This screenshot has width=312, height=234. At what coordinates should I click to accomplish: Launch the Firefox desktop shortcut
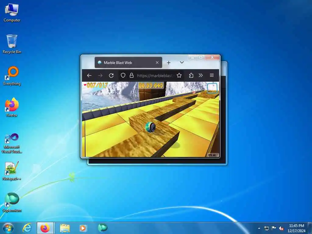pyautogui.click(x=12, y=107)
